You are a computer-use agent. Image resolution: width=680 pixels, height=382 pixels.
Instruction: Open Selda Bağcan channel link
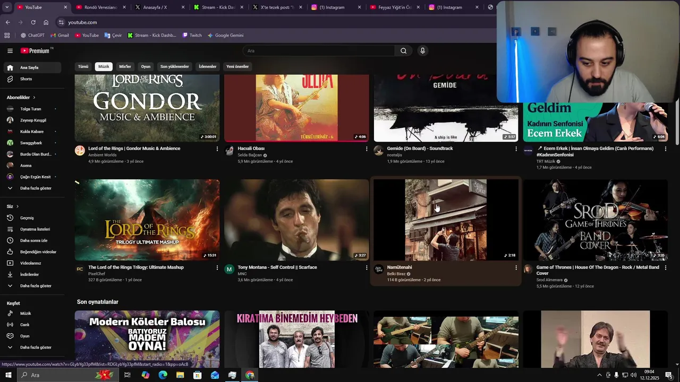pyautogui.click(x=250, y=155)
